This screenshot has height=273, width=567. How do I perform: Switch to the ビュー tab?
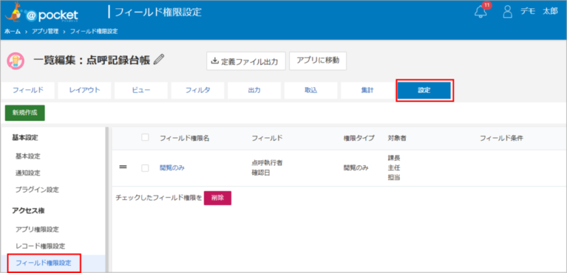click(141, 91)
